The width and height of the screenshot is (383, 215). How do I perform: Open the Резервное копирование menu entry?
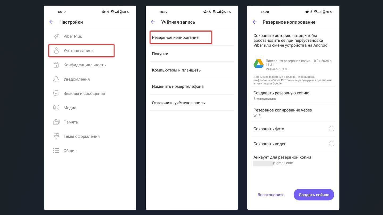[181, 37]
